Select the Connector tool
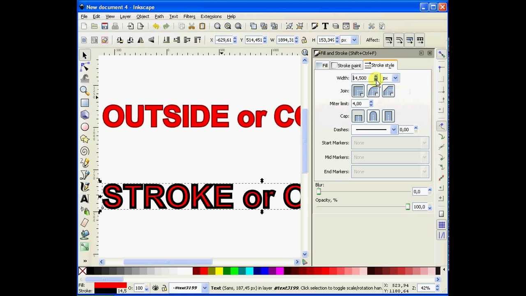Image resolution: width=526 pixels, height=296 pixels. (85, 247)
